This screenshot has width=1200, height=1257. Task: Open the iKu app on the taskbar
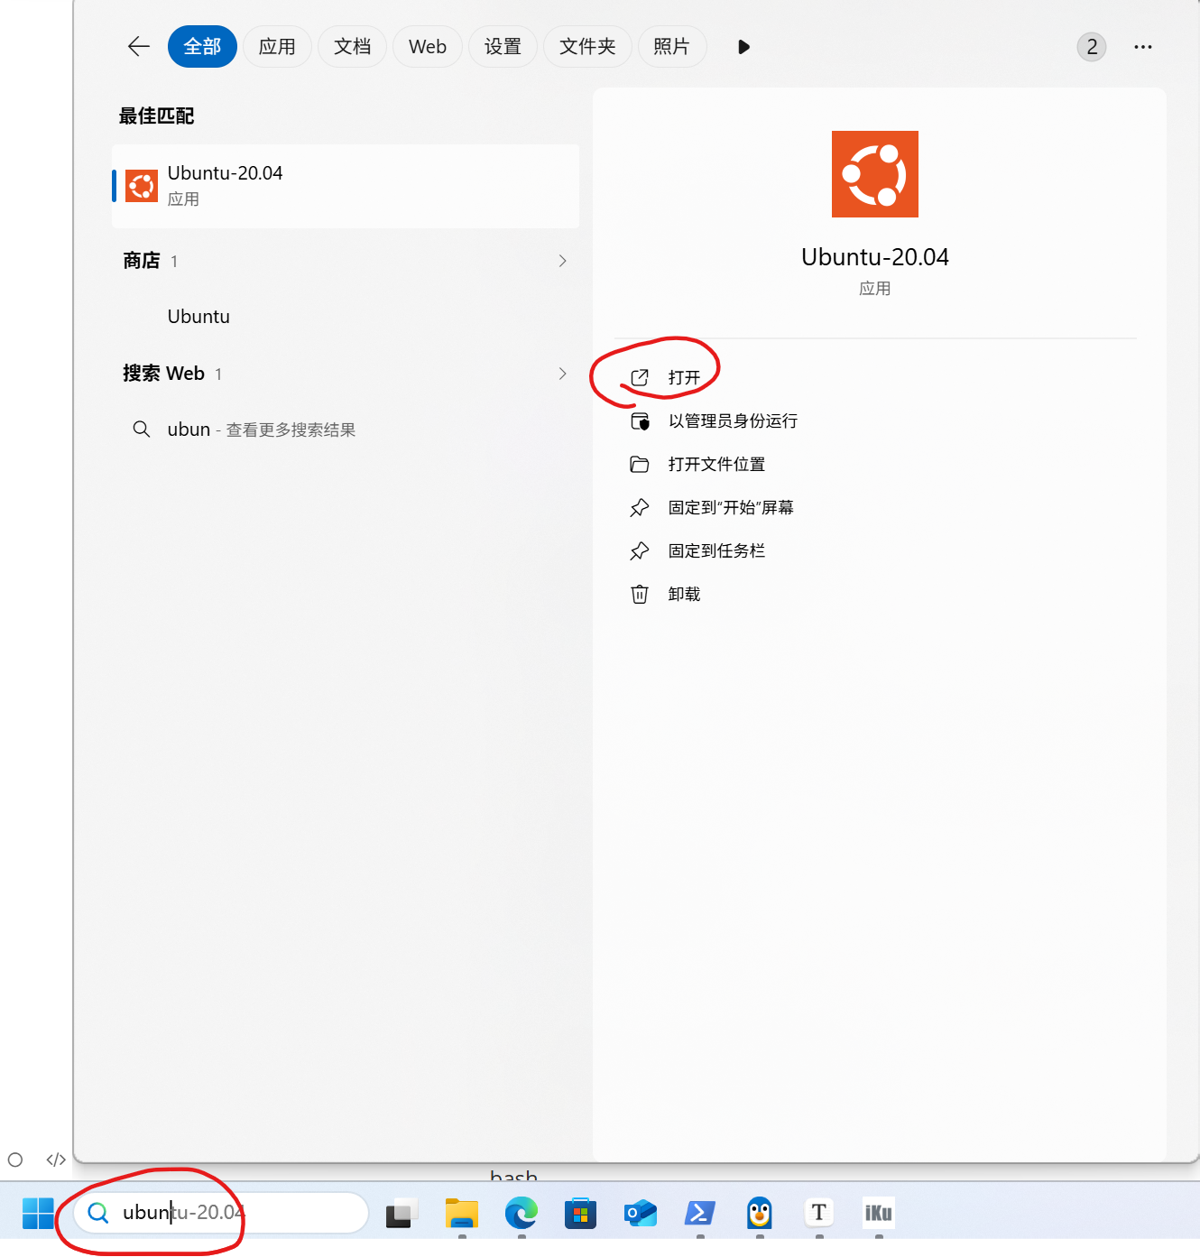pos(879,1213)
